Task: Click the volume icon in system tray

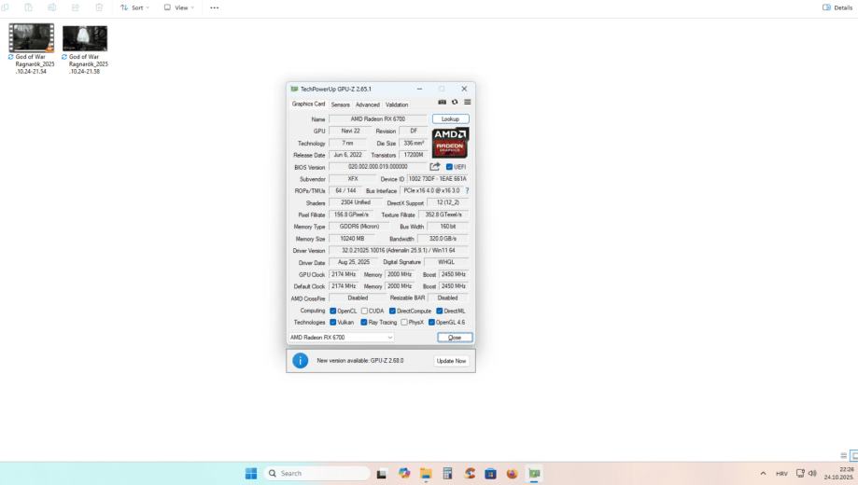Action: pyautogui.click(x=812, y=474)
